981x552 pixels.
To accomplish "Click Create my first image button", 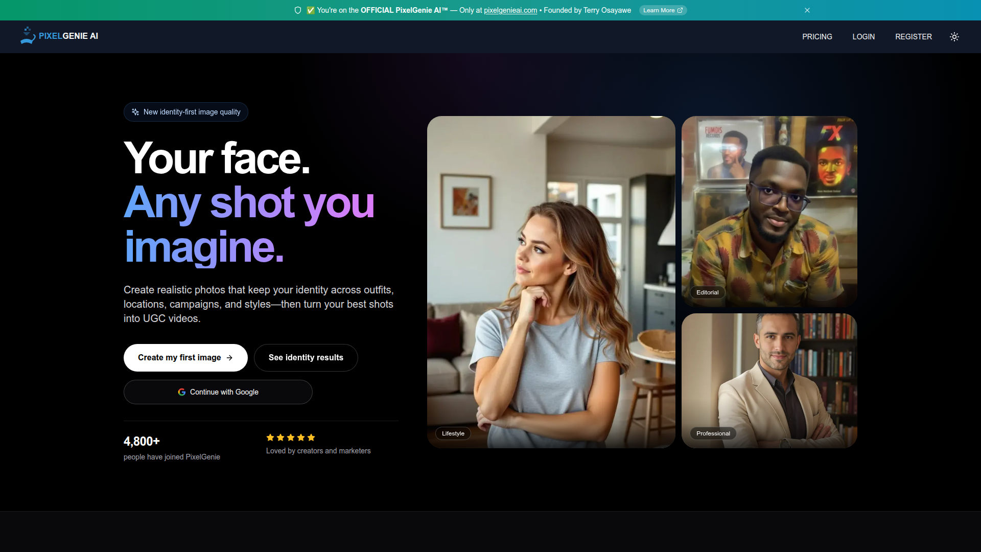I will [x=185, y=358].
